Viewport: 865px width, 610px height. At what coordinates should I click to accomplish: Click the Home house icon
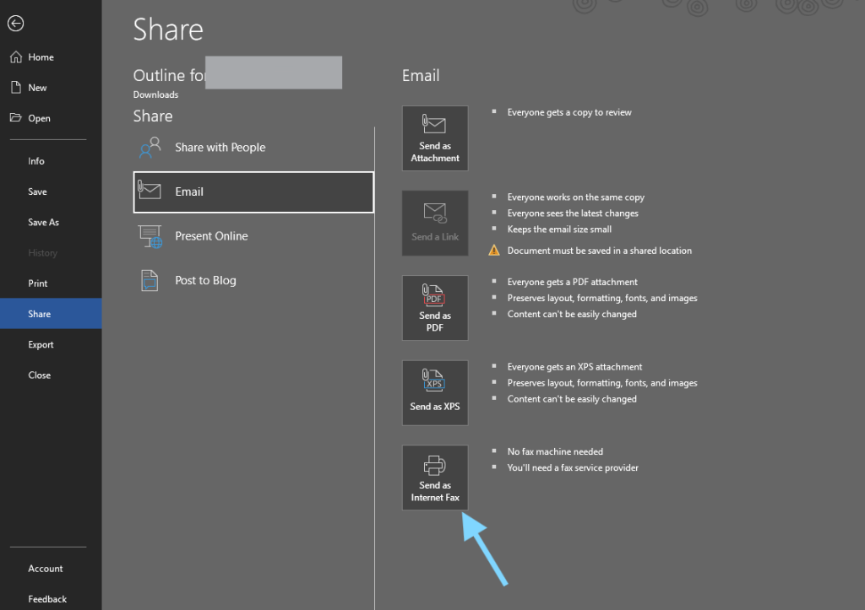pos(16,57)
